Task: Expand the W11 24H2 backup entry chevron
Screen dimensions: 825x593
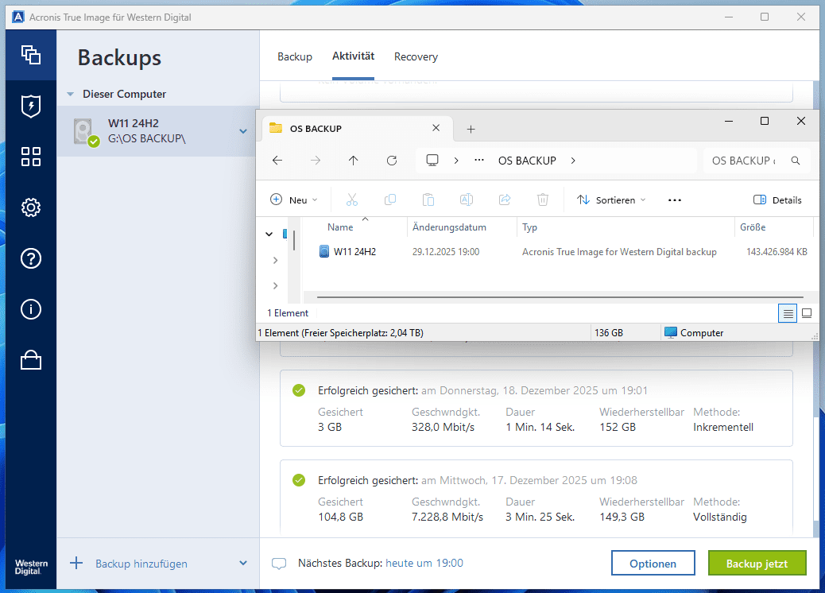Action: coord(243,131)
